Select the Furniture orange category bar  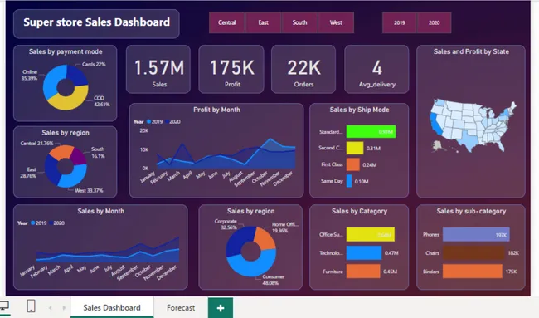click(x=363, y=272)
